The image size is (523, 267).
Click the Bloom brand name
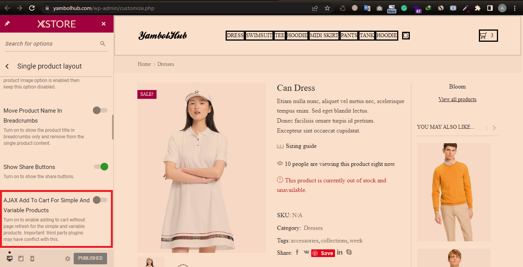coord(457,87)
